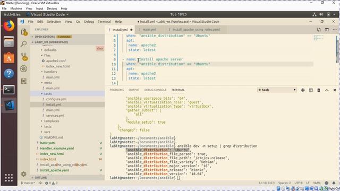
Task: Create a new terminal with plus icon
Action: point(303,90)
